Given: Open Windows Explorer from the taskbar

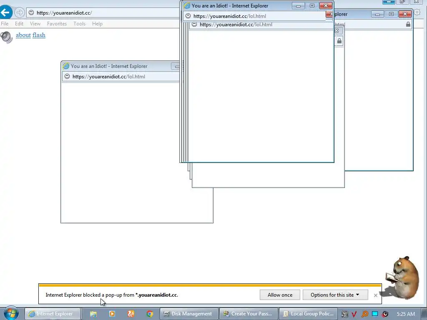Looking at the screenshot, I should [93, 314].
